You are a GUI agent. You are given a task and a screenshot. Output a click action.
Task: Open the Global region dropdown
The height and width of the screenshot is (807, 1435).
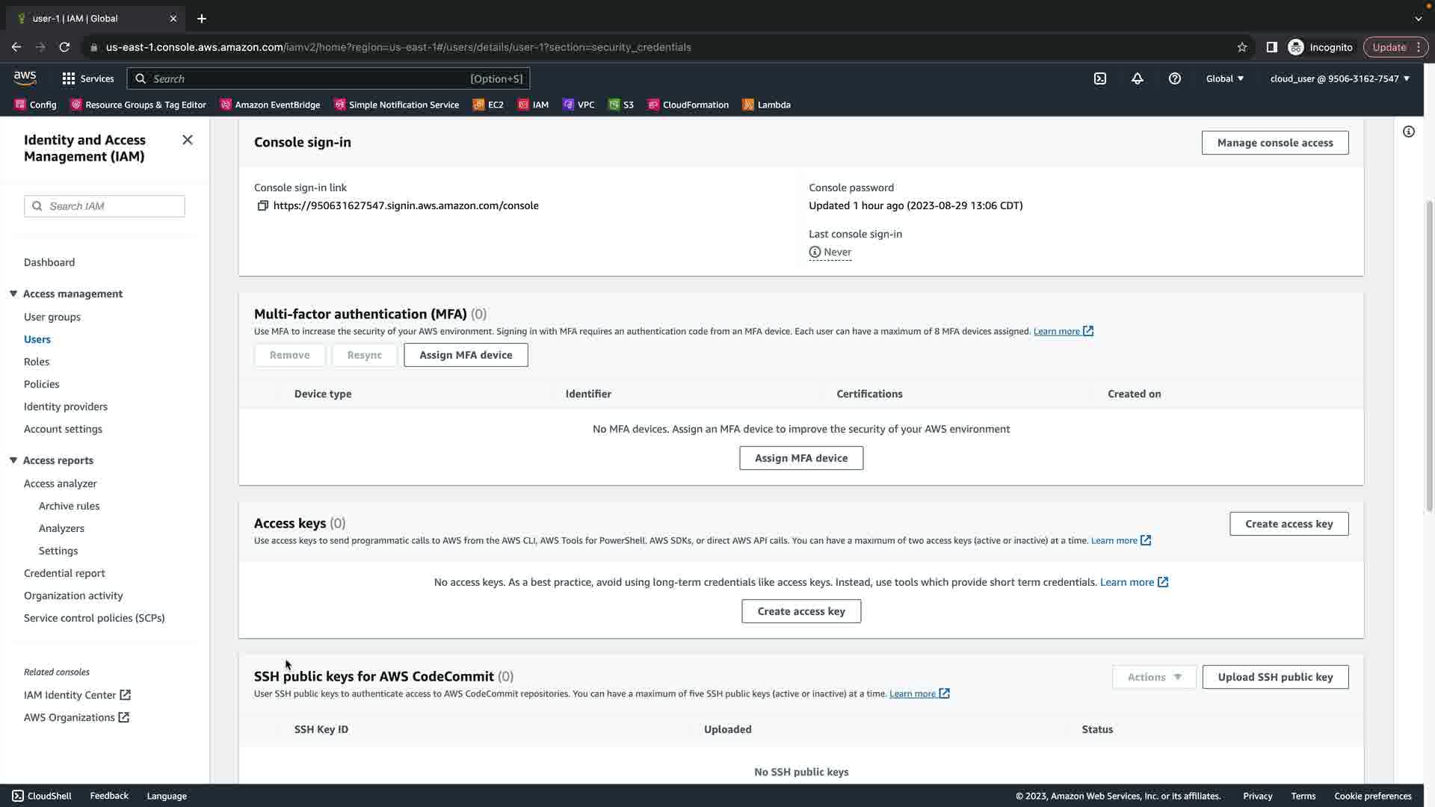point(1225,78)
